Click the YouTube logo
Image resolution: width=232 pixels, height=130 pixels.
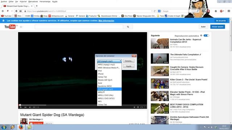10,27
